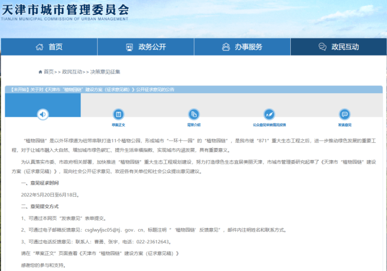387x271 pixels.
Task: Click the 首页 breadcrumb link
Action: pyautogui.click(x=49, y=72)
